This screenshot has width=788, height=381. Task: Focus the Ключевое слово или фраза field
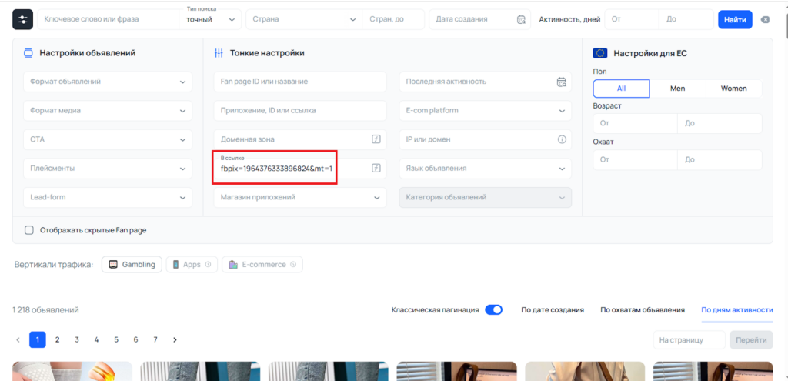(108, 19)
